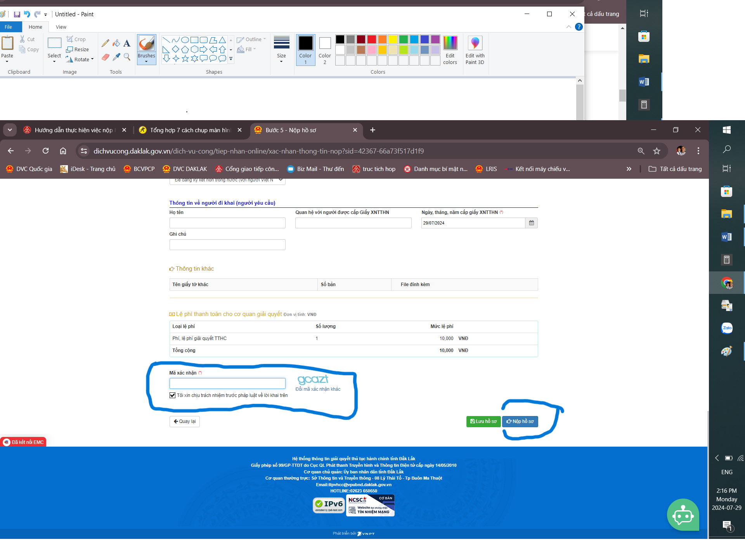
Task: Click the Họ tên input field
Action: tap(227, 223)
